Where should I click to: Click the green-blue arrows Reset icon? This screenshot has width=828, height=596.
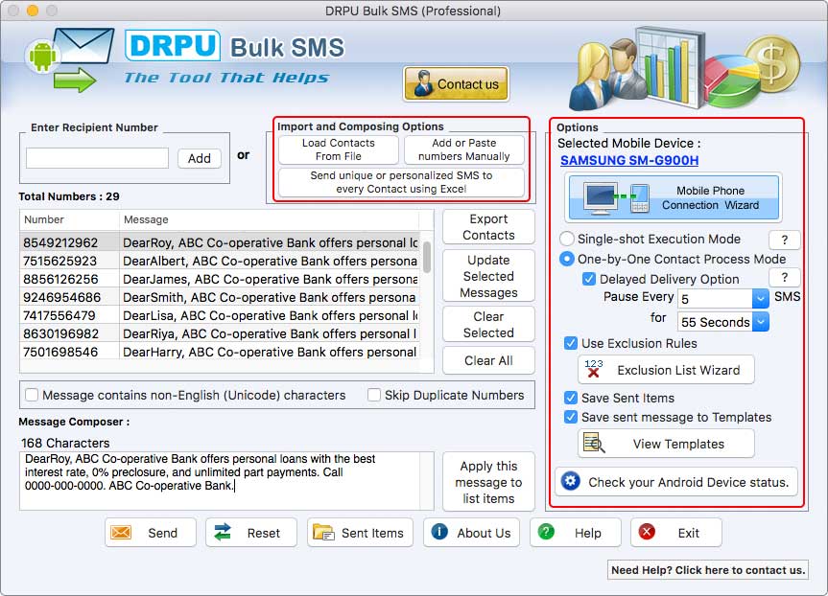[223, 532]
